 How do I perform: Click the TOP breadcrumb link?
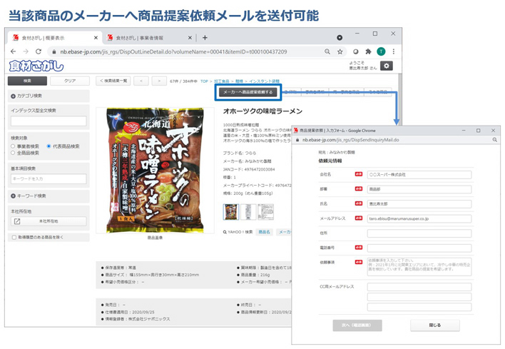204,81
